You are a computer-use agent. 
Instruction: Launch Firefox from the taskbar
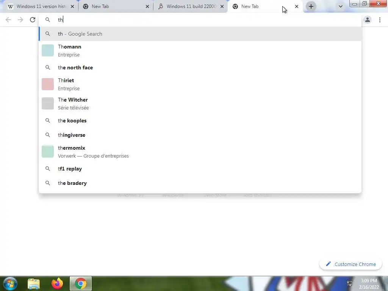pyautogui.click(x=57, y=283)
